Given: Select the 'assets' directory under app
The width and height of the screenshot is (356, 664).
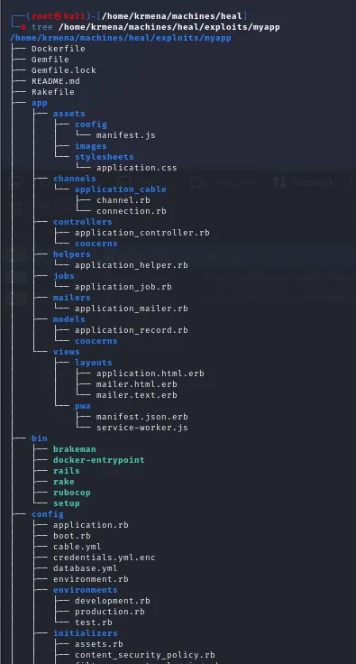Looking at the screenshot, I should click(x=69, y=114).
